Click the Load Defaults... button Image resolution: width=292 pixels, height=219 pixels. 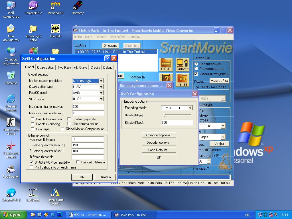pyautogui.click(x=159, y=150)
